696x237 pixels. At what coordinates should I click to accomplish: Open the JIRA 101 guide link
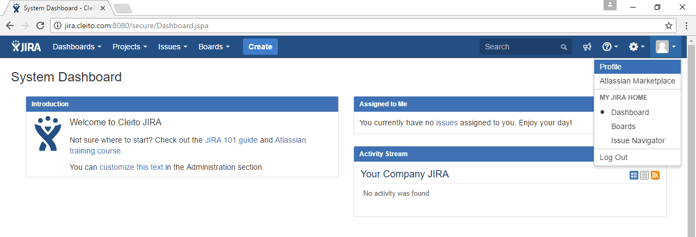(x=231, y=140)
